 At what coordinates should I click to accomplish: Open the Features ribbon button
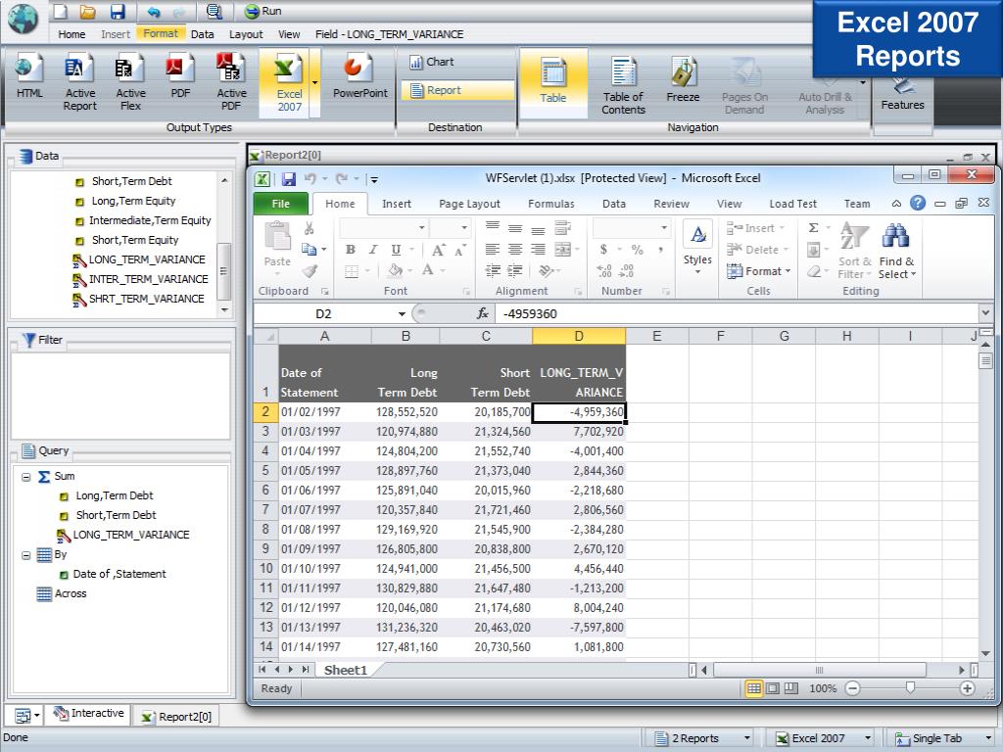[902, 96]
